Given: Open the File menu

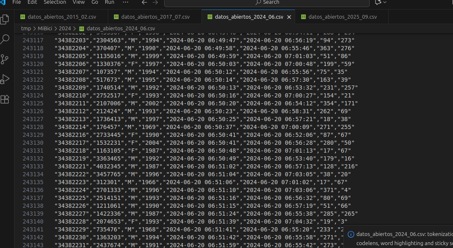Looking at the screenshot, I should 17,2.
